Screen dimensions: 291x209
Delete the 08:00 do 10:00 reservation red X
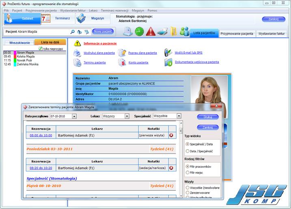[171, 135]
